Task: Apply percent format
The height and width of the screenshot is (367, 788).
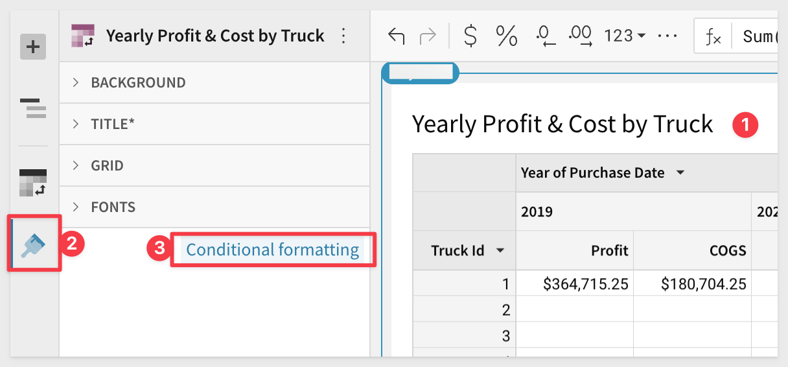Action: click(x=506, y=36)
